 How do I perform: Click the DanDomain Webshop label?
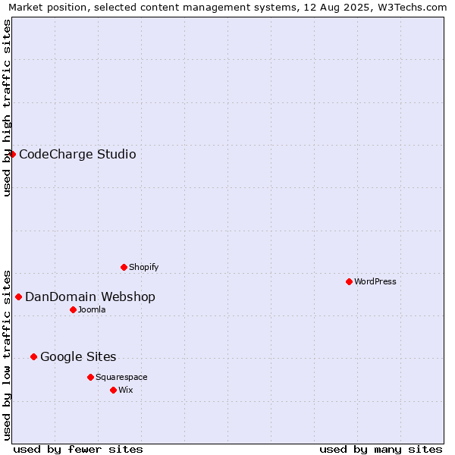pos(90,297)
